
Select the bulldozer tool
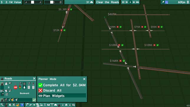pyautogui.click(x=18, y=105)
